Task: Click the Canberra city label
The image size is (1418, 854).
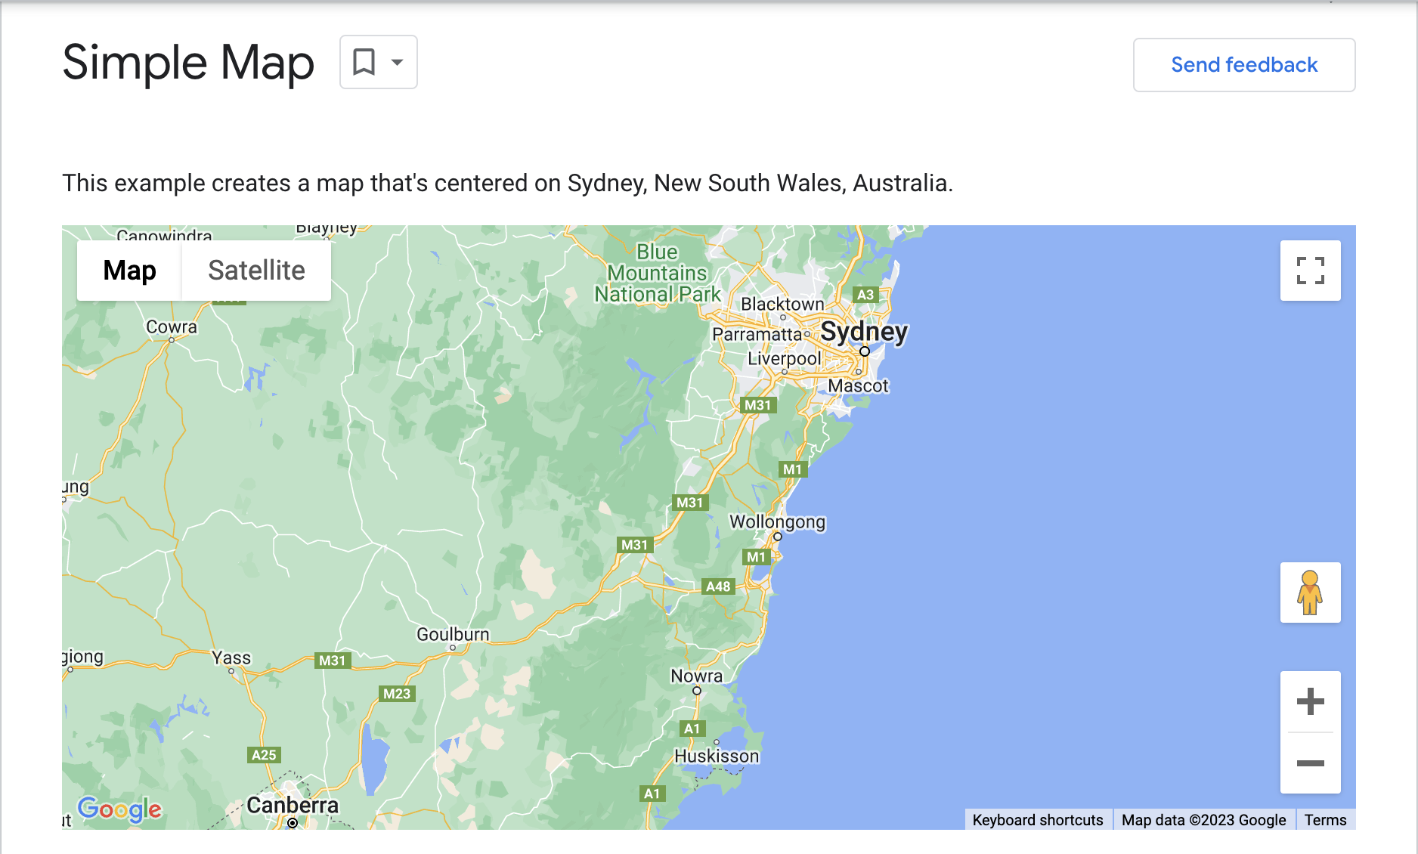Action: [x=293, y=805]
